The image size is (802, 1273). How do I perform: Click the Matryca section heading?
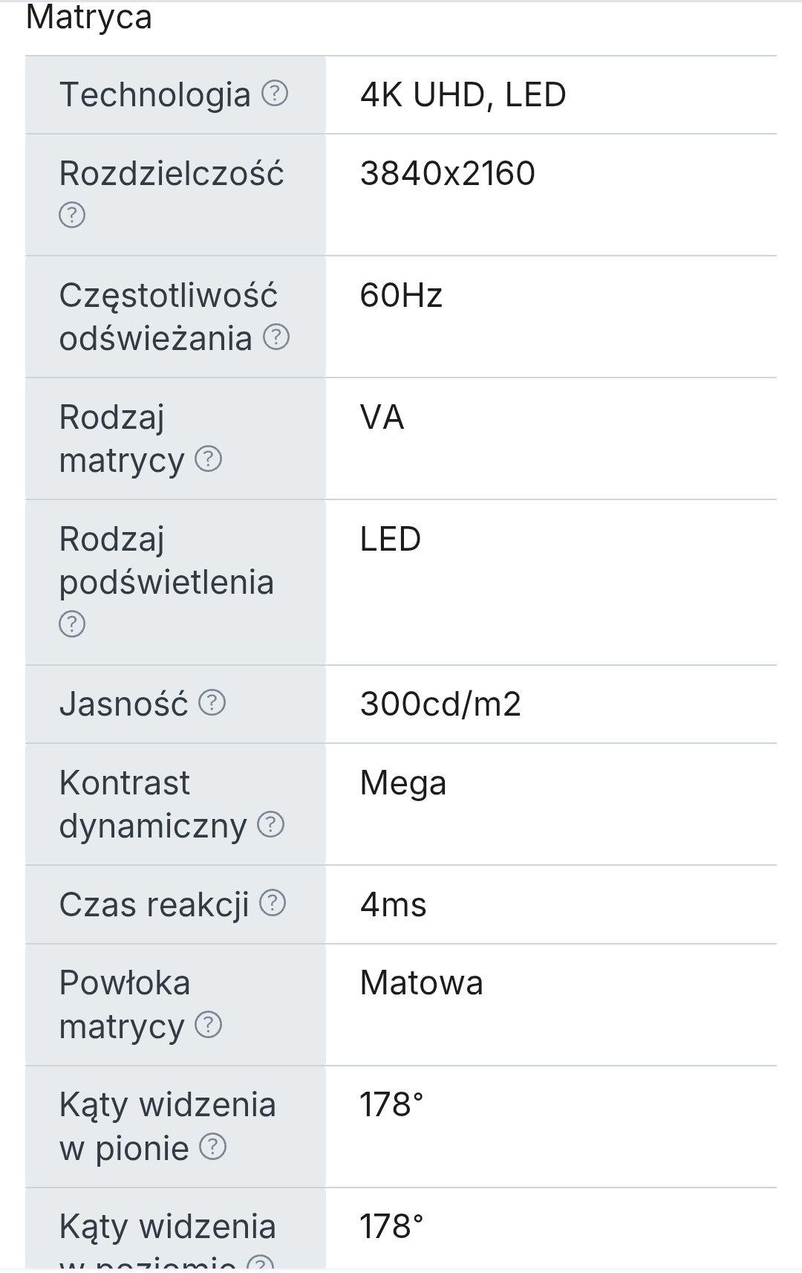click(89, 17)
